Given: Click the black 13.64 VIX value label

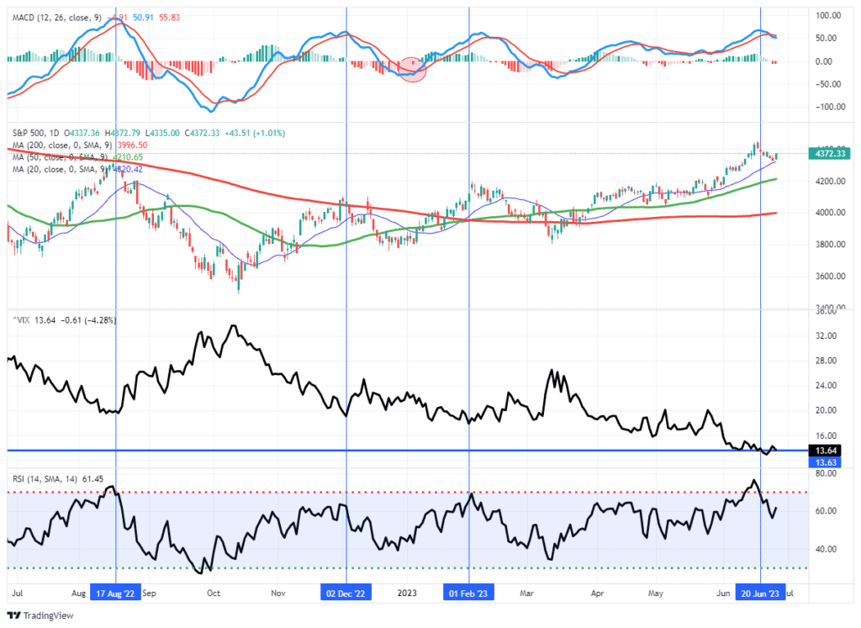Looking at the screenshot, I should tap(826, 451).
